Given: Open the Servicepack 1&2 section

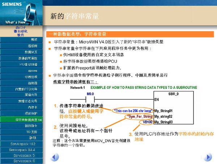Looking at the screenshot, I should point(21,144).
